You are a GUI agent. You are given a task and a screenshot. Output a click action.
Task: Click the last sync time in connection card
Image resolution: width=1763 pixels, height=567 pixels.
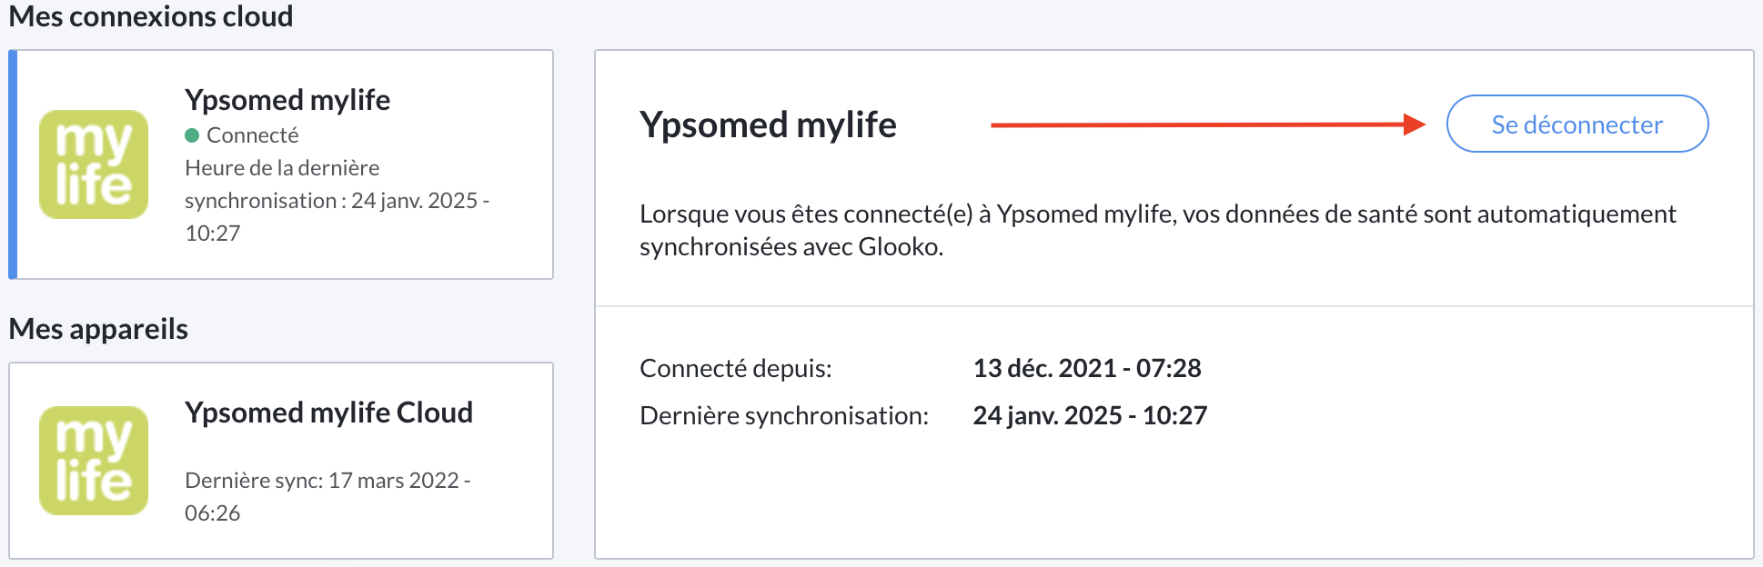[x=337, y=201]
